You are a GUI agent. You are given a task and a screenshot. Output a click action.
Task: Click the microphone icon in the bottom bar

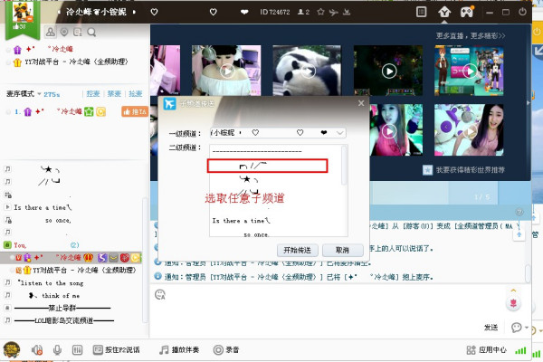(x=58, y=349)
